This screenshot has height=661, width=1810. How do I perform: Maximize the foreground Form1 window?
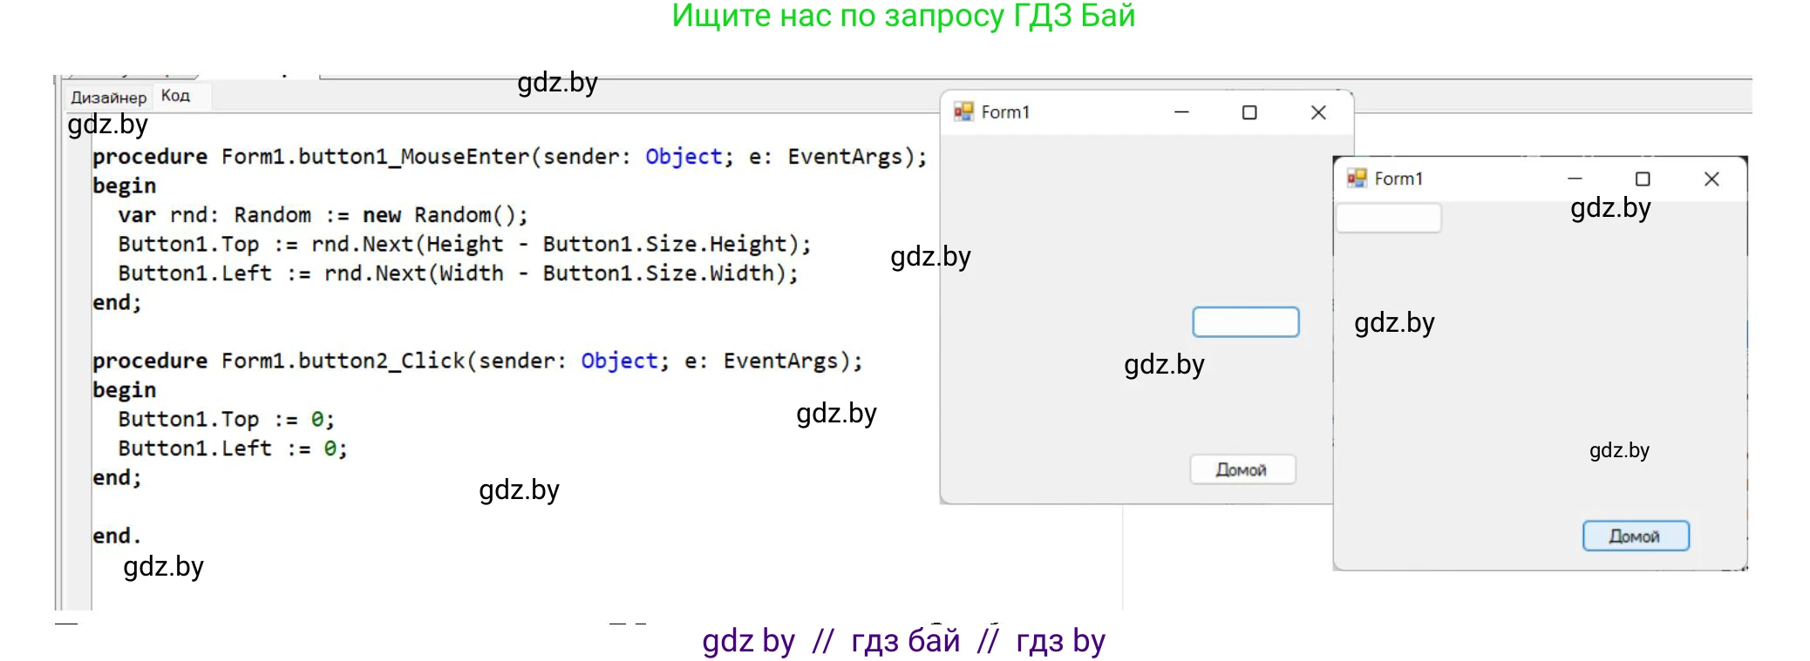pyautogui.click(x=1643, y=179)
